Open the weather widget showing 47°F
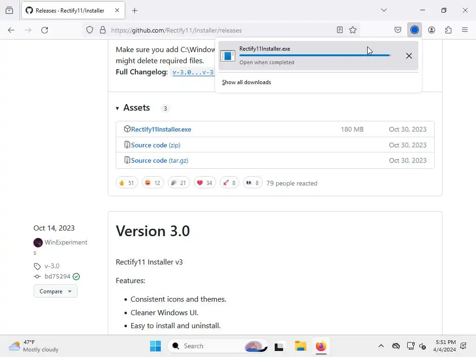This screenshot has width=476, height=357. (33, 346)
